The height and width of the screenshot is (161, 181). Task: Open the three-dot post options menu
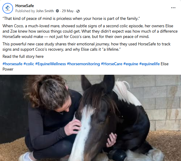173,8
